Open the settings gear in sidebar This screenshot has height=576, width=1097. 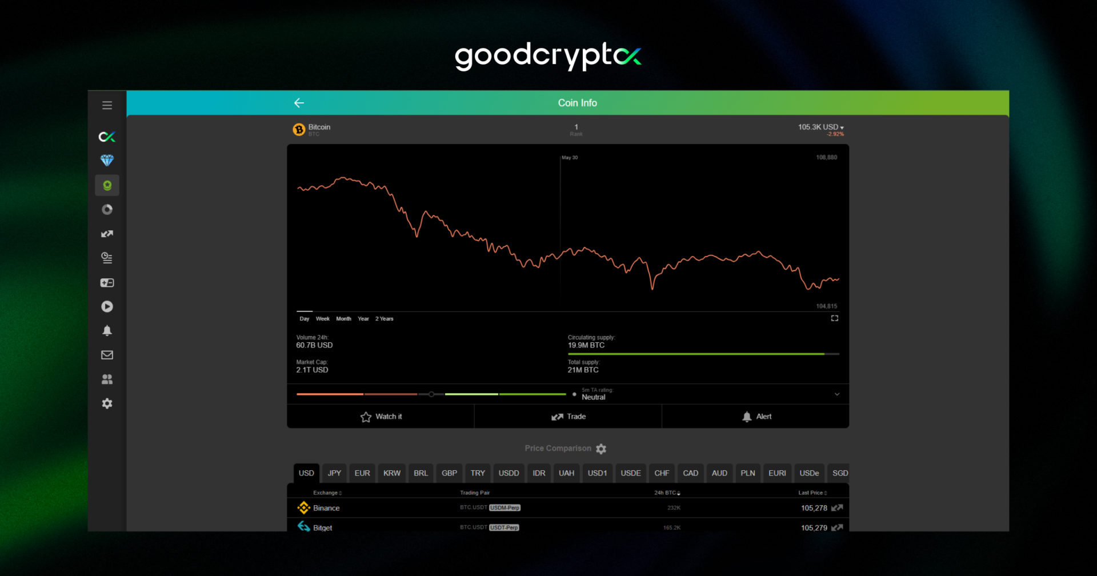pos(107,403)
